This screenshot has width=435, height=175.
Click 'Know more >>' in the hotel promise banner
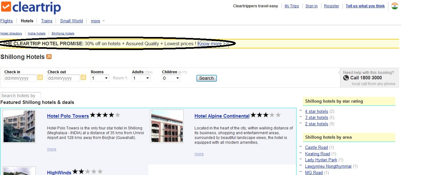pyautogui.click(x=213, y=44)
